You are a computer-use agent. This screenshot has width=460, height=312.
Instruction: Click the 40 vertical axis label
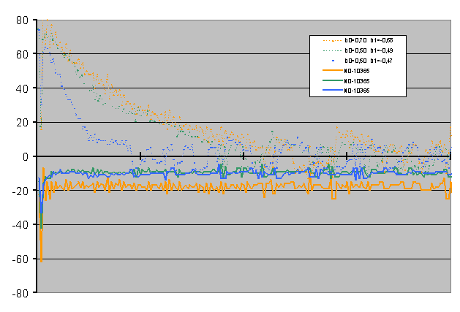22,88
